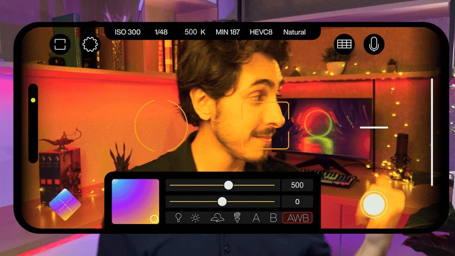Tap the ISO 300 readout
This screenshot has width=455, height=256.
127,32
